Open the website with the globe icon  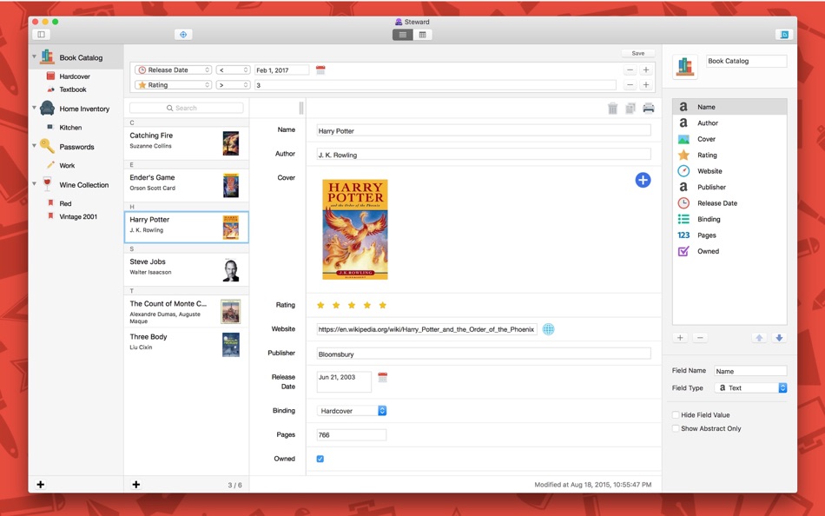pos(548,329)
